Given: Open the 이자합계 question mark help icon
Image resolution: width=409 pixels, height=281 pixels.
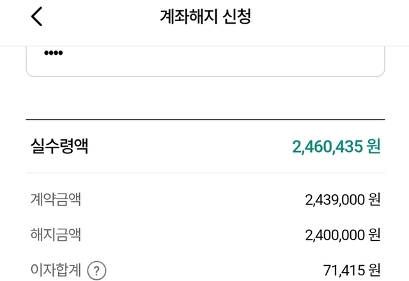Looking at the screenshot, I should [x=96, y=271].
